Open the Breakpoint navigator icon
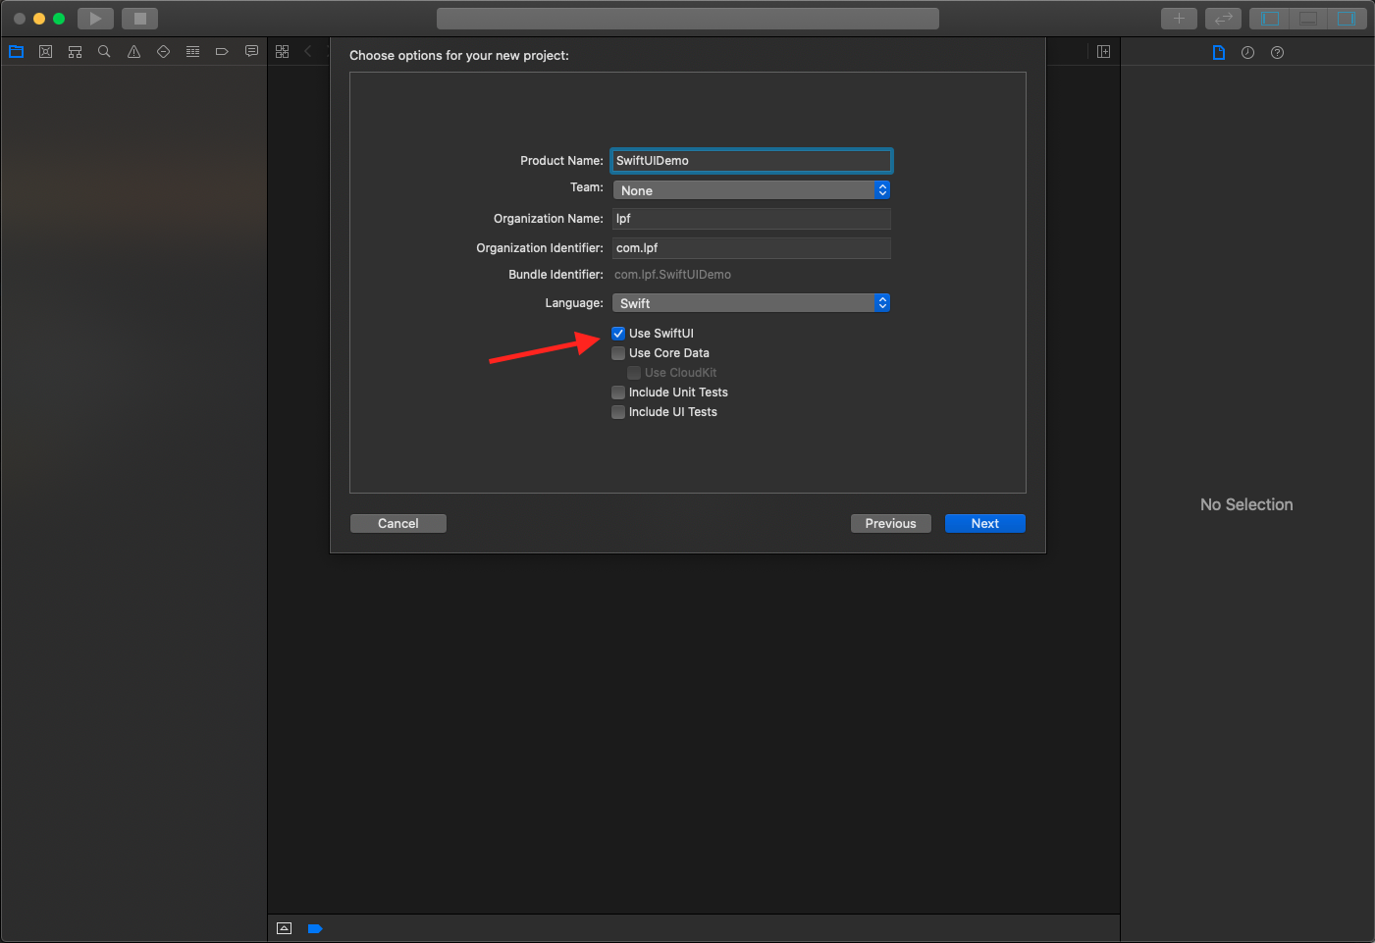 222,52
